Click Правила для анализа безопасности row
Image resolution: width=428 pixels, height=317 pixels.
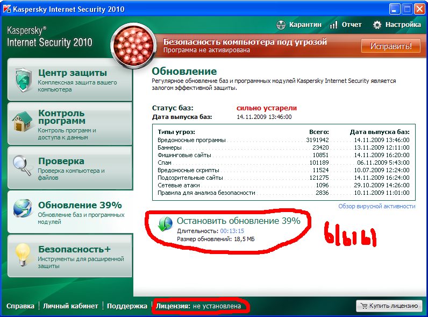pos(283,193)
